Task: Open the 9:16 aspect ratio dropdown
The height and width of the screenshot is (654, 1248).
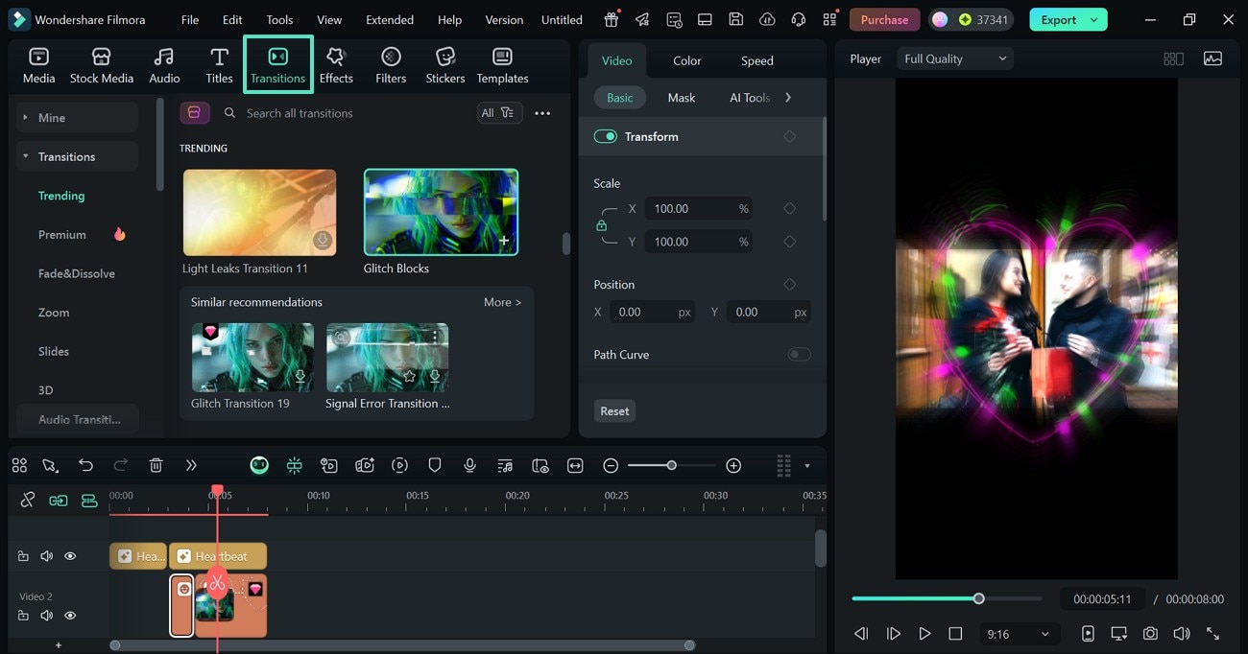Action: pyautogui.click(x=1020, y=633)
